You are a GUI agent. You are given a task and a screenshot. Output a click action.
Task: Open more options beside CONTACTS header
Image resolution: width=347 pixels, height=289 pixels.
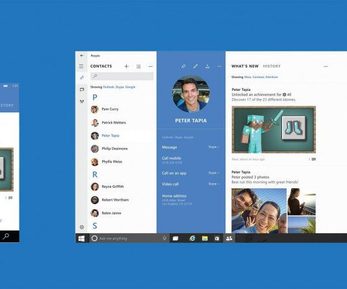pyautogui.click(x=151, y=66)
